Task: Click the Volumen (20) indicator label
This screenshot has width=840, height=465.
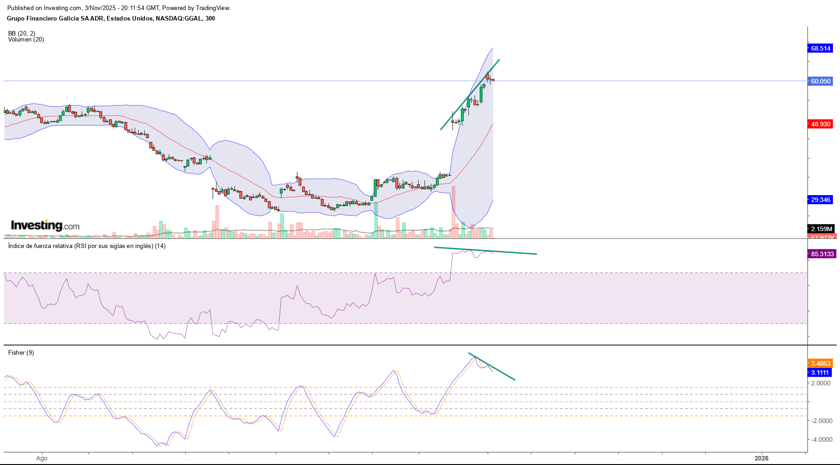Action: [x=26, y=40]
